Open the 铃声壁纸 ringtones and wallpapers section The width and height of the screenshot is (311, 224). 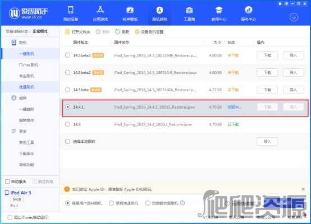click(130, 13)
